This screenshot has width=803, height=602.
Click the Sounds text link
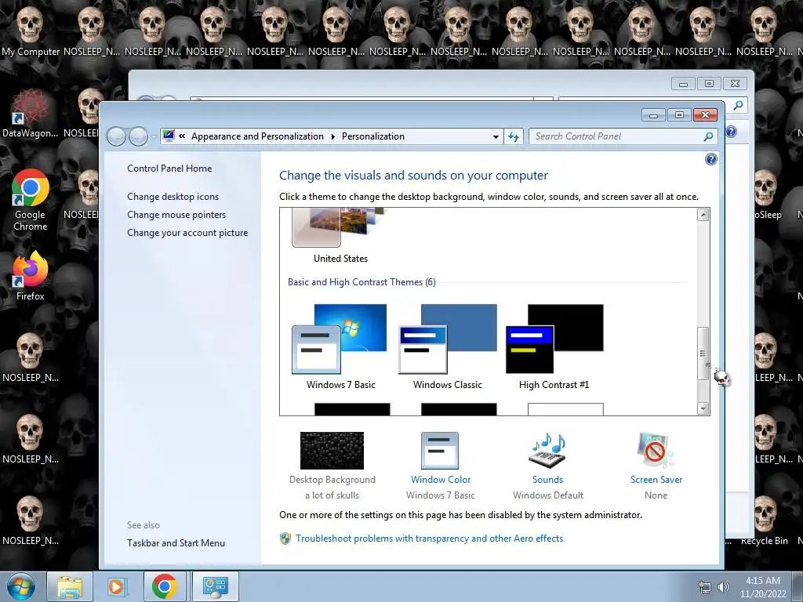click(547, 480)
